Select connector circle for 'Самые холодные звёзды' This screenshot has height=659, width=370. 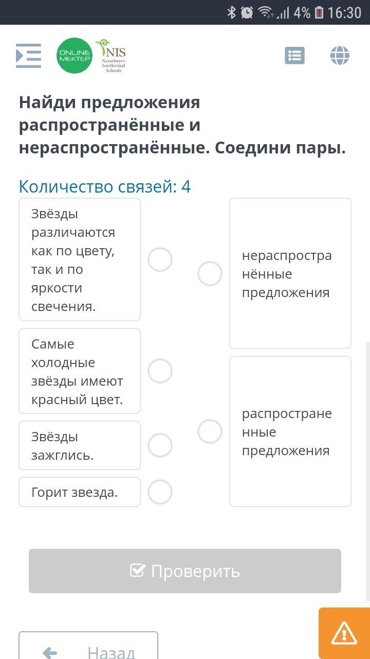click(160, 371)
